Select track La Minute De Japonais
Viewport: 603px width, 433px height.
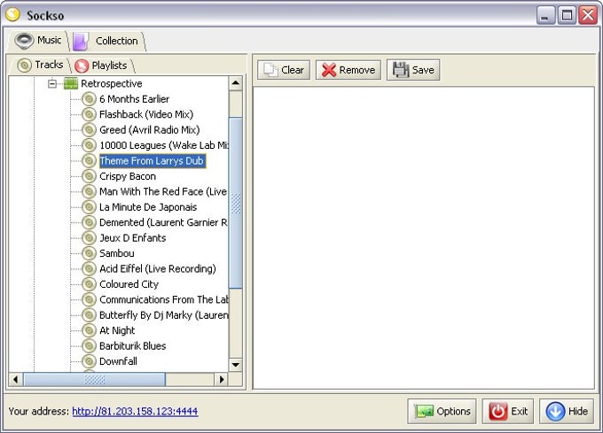(148, 207)
